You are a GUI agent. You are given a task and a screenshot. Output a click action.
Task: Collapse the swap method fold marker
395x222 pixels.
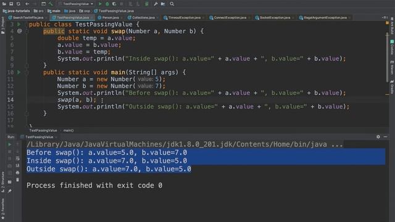click(27, 31)
